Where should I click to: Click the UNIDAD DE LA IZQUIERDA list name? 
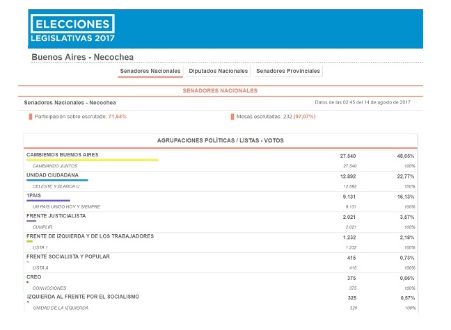(61, 308)
